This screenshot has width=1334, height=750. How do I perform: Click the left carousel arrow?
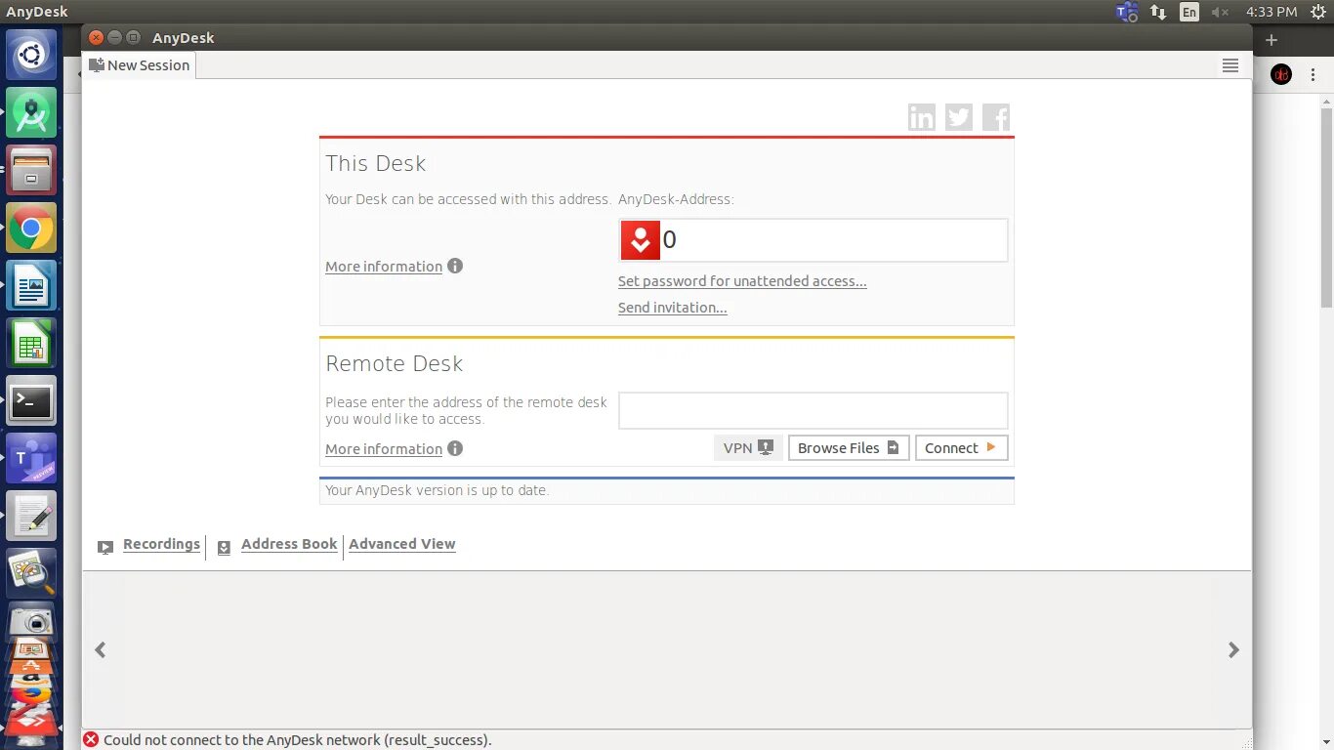coord(100,649)
